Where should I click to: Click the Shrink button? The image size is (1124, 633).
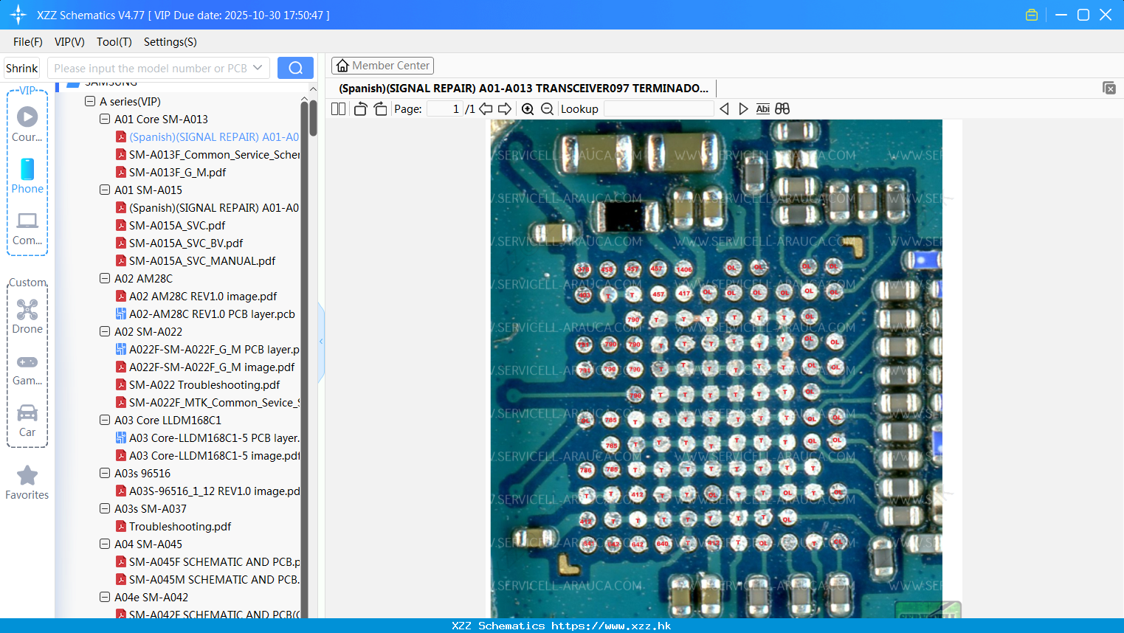point(21,68)
